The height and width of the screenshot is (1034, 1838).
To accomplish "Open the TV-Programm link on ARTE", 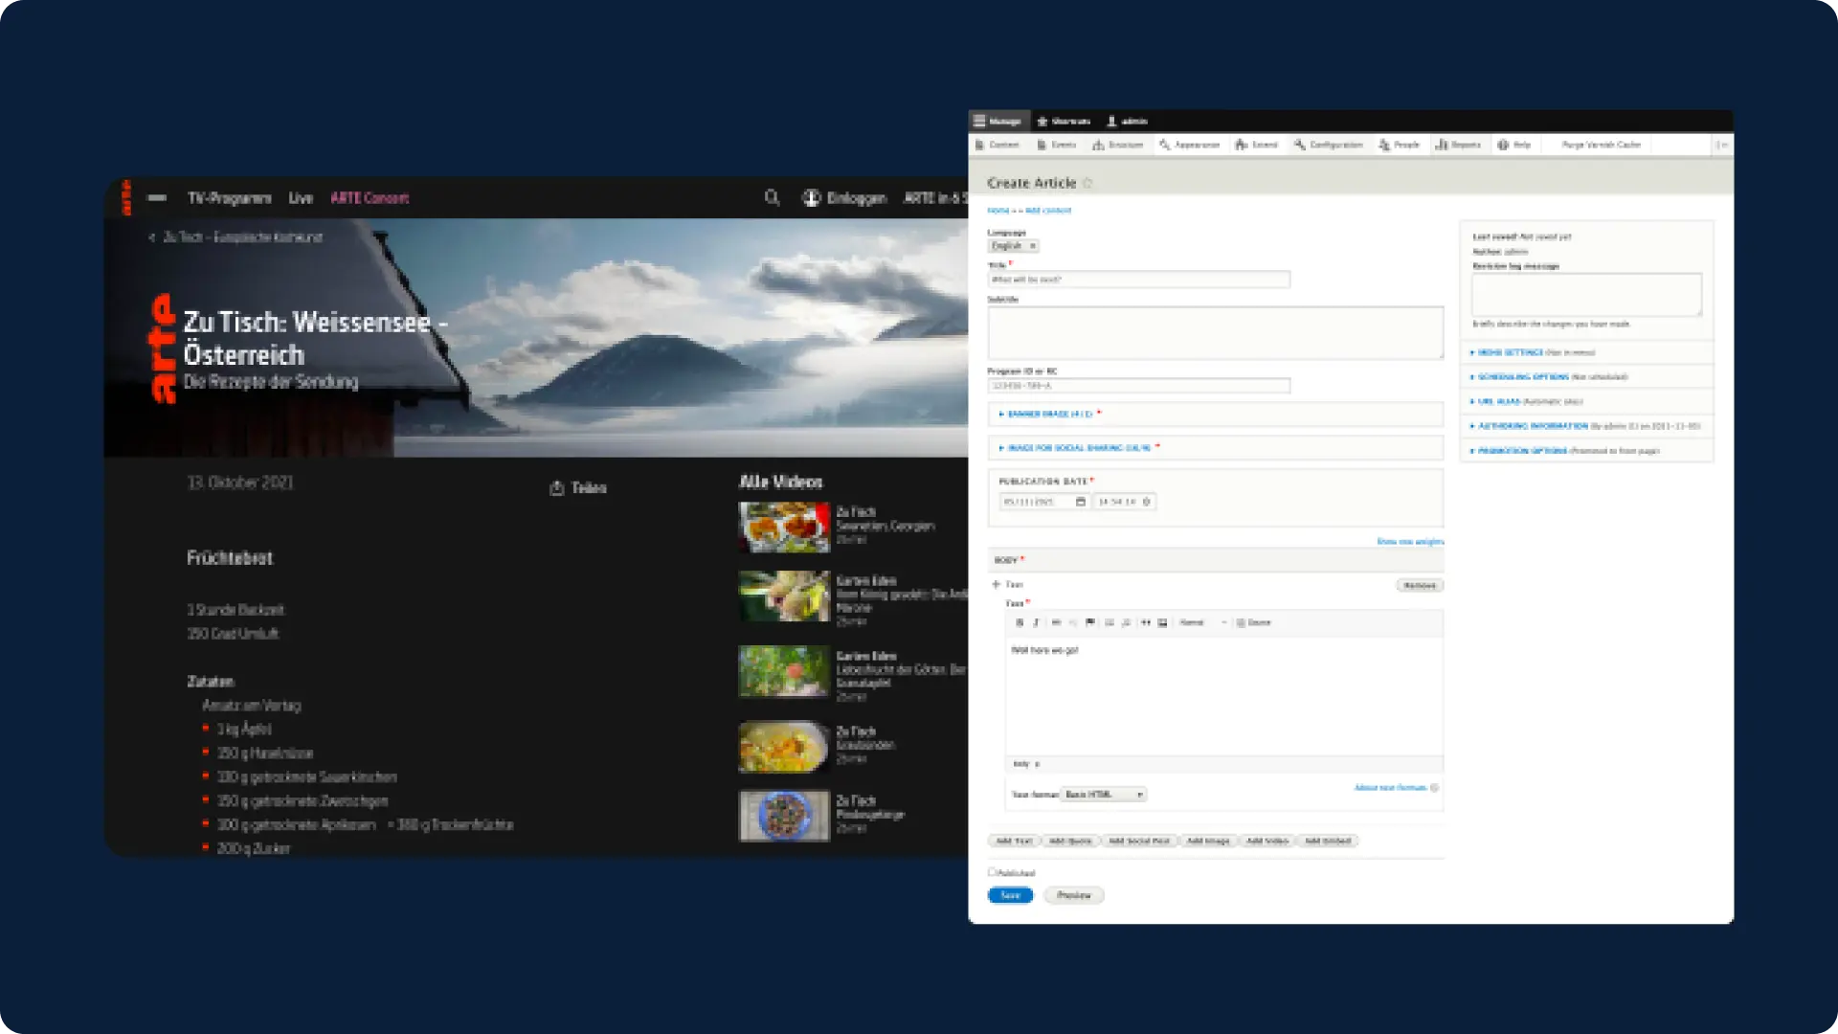I will tap(230, 198).
